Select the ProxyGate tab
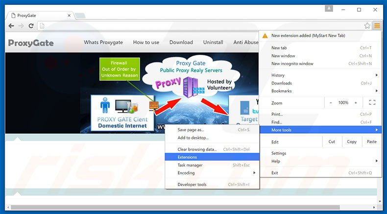The image size is (387, 214). [x=40, y=16]
